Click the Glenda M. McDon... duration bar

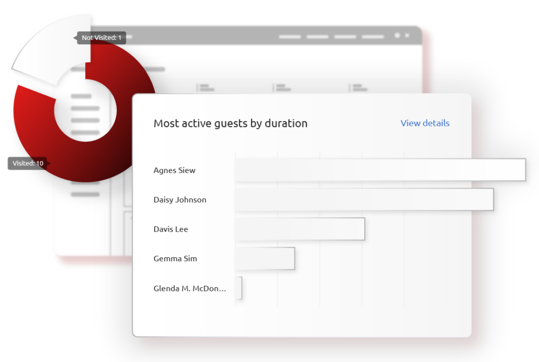tap(239, 288)
